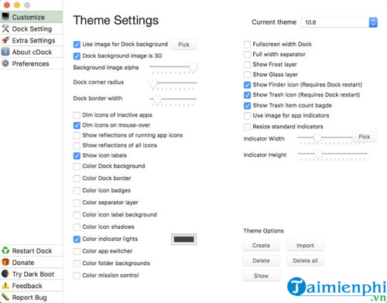The width and height of the screenshot is (387, 303).
Task: Enable Fullscreen width Dock checkbox
Action: [247, 44]
